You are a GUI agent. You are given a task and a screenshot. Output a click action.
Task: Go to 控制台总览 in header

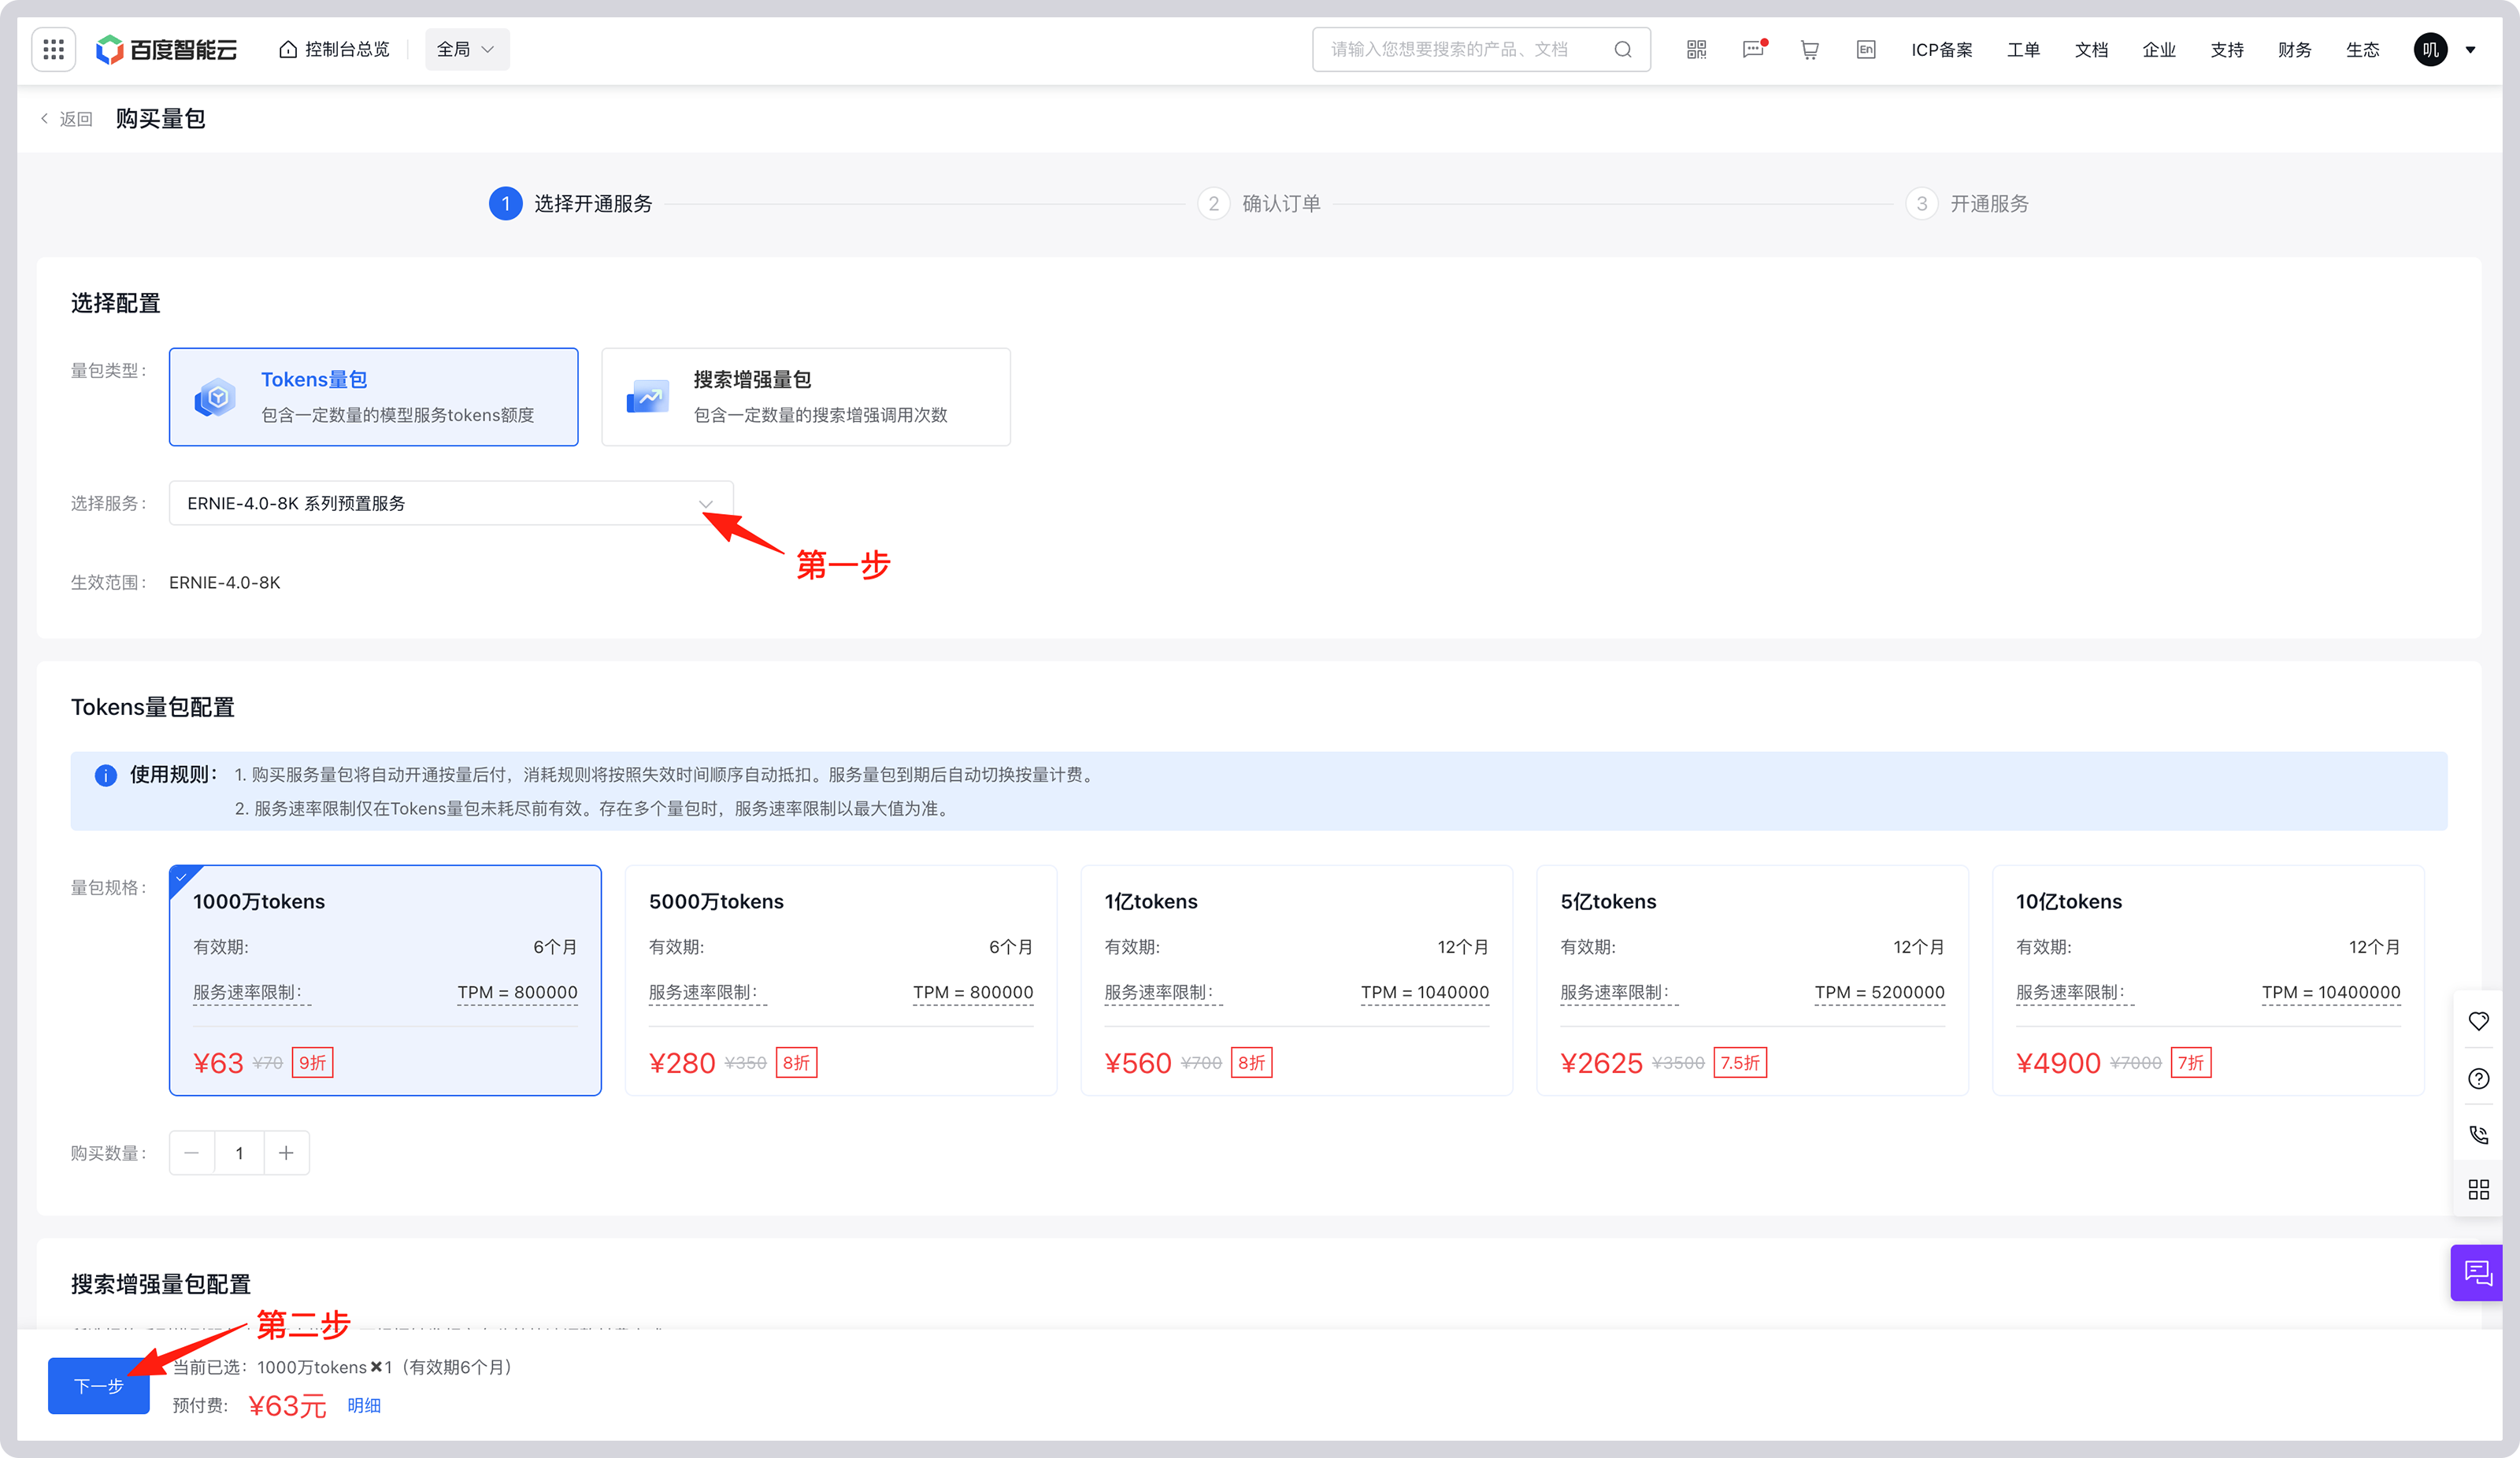pos(334,49)
